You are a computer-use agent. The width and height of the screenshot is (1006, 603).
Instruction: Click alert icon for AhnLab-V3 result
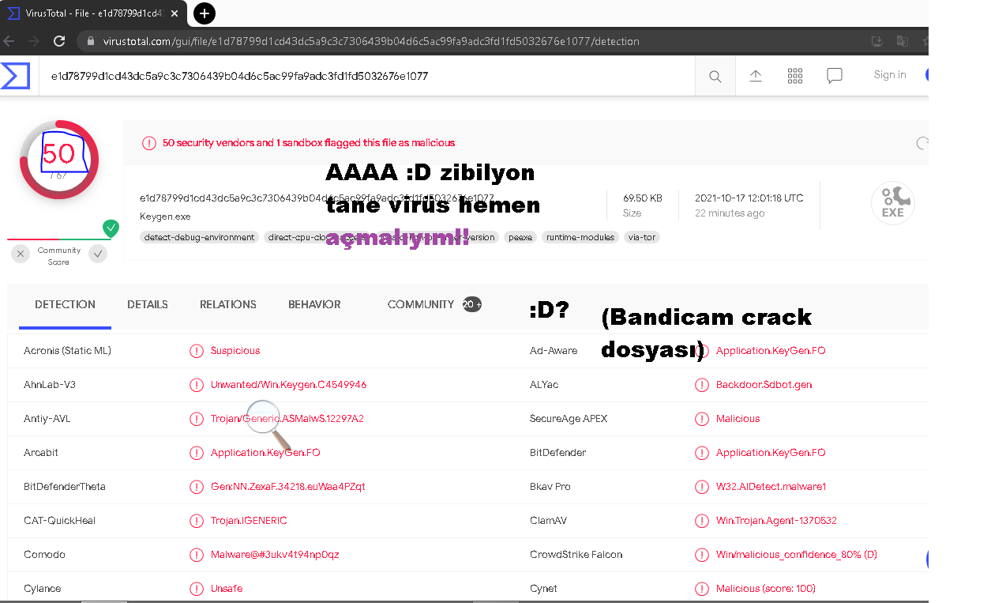pyautogui.click(x=197, y=385)
